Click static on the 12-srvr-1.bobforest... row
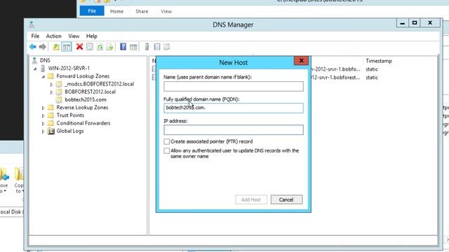The image size is (449, 252). point(372,78)
